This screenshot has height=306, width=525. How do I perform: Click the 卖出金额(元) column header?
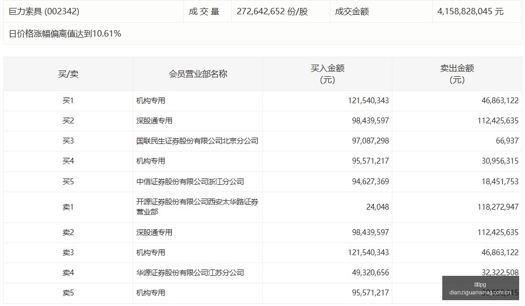click(x=457, y=74)
